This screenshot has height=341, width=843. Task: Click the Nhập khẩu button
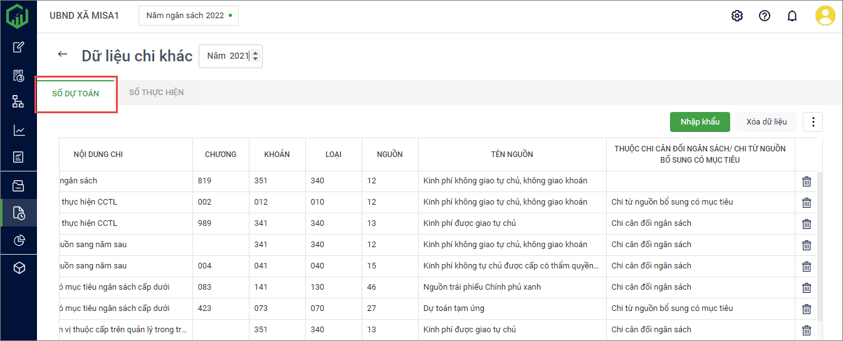point(700,122)
